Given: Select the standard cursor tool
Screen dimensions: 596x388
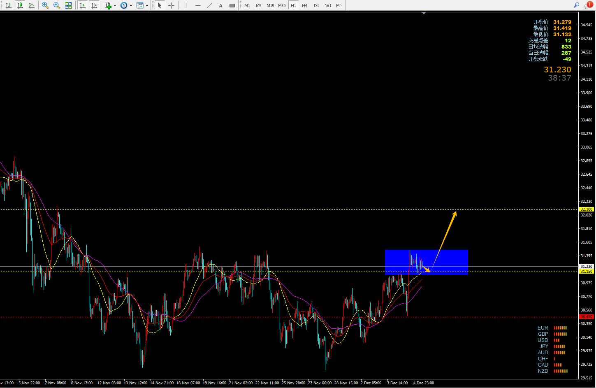Looking at the screenshot, I should point(160,5).
